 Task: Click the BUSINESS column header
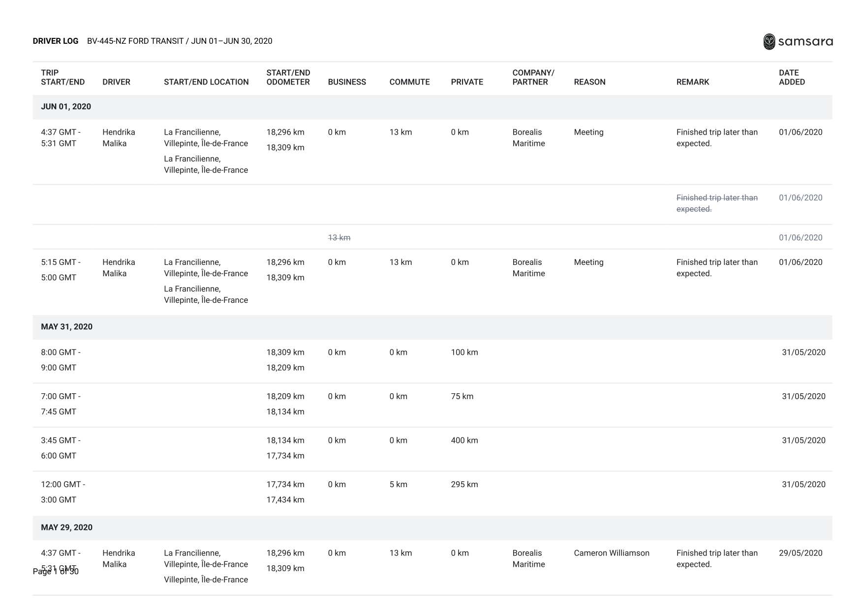click(347, 82)
